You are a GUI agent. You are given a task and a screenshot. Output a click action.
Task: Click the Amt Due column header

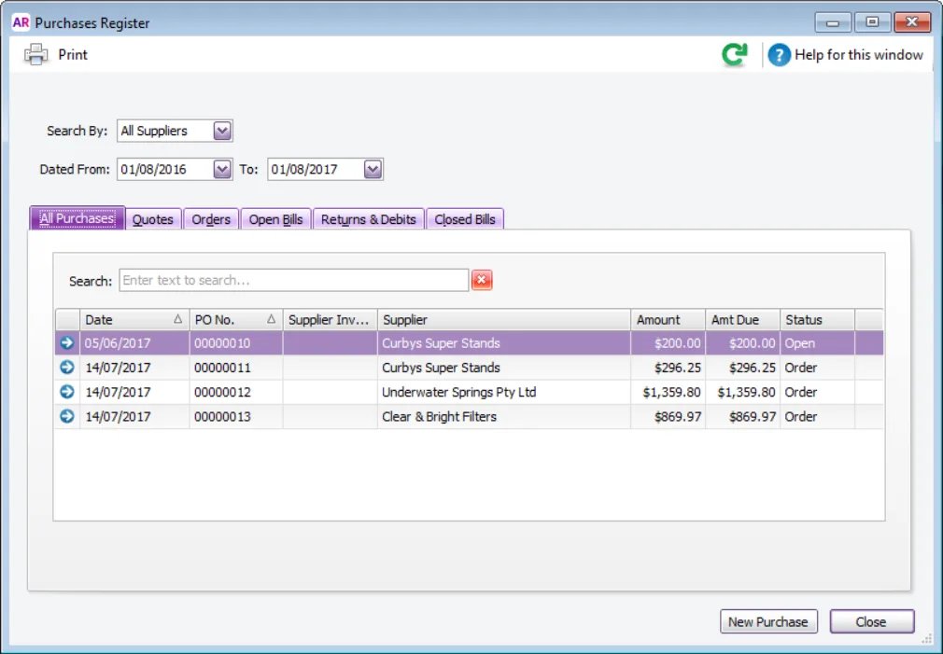pyautogui.click(x=742, y=320)
